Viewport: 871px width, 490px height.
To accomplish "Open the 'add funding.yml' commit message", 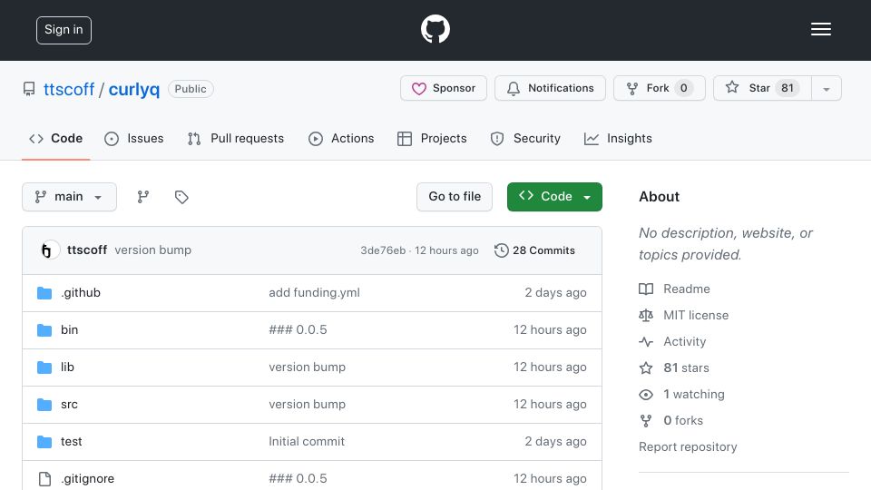I will [x=315, y=293].
